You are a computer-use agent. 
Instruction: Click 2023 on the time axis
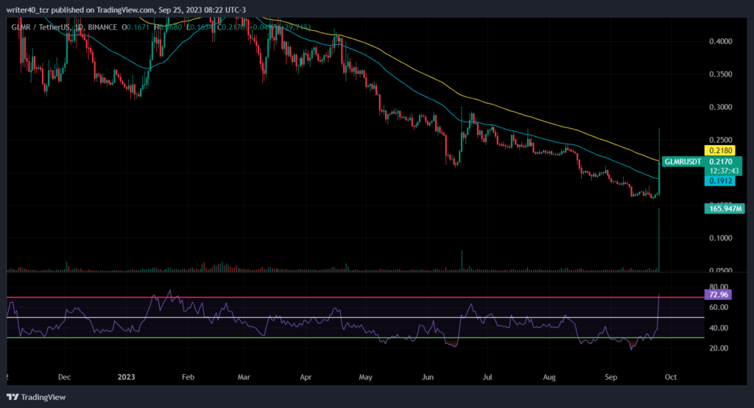click(x=126, y=377)
